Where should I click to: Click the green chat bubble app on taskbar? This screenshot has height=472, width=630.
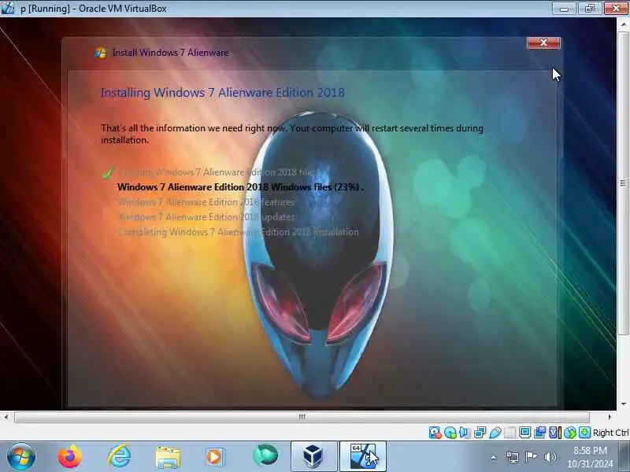point(265,455)
